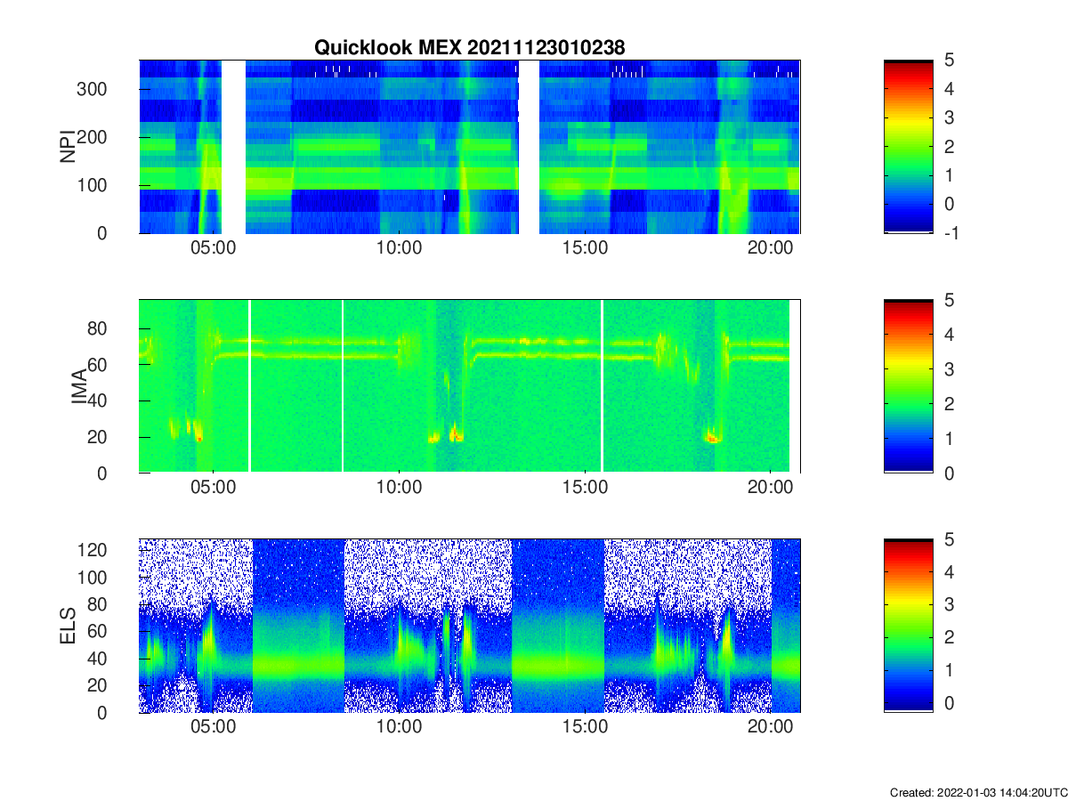The height and width of the screenshot is (801, 1068).
Task: Click the 15:00 tick under NPI plot
Action: 584,249
